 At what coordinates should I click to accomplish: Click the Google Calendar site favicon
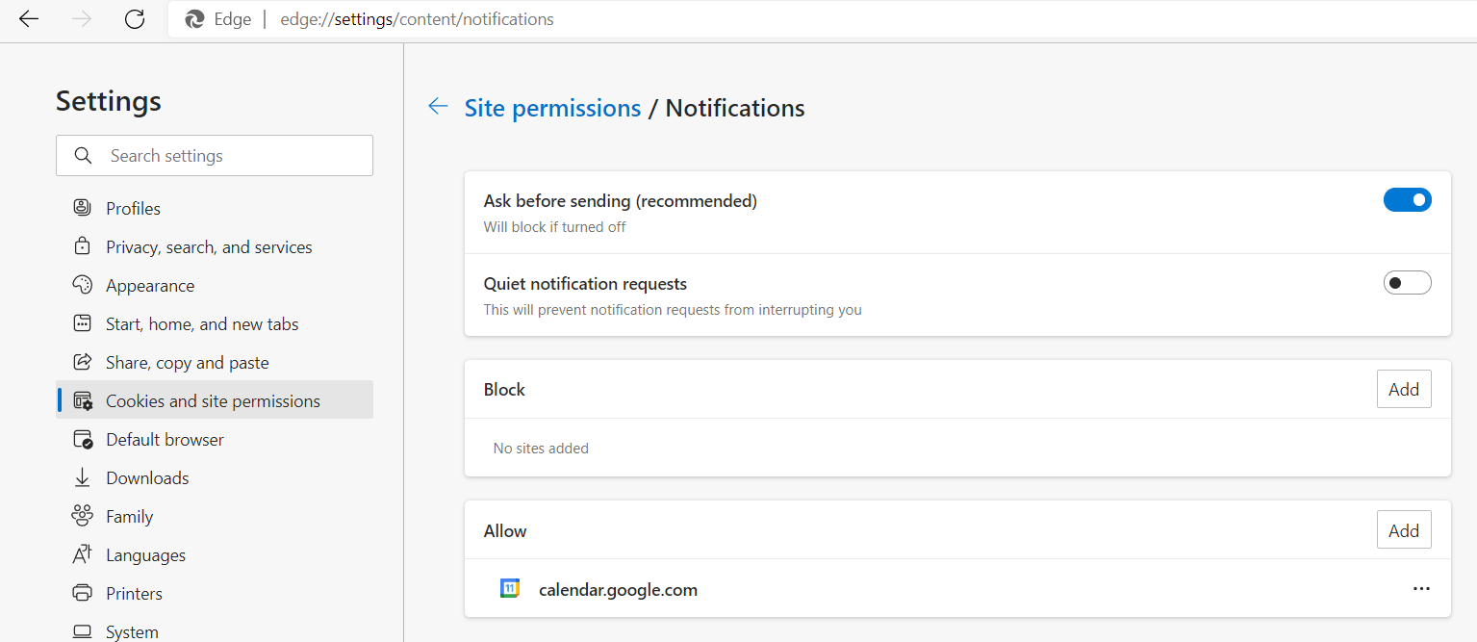[510, 589]
